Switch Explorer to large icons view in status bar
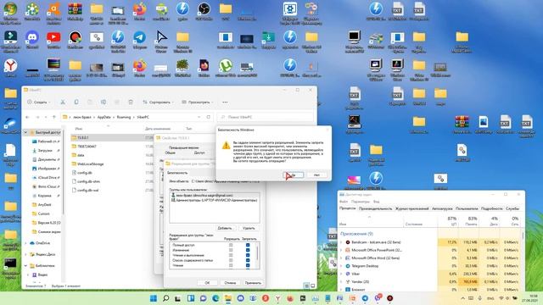Image resolution: width=543 pixels, height=305 pixels. click(313, 286)
